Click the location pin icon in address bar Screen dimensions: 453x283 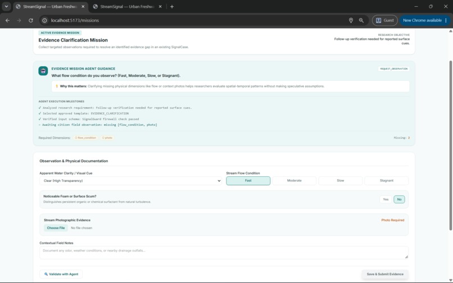[x=351, y=21]
